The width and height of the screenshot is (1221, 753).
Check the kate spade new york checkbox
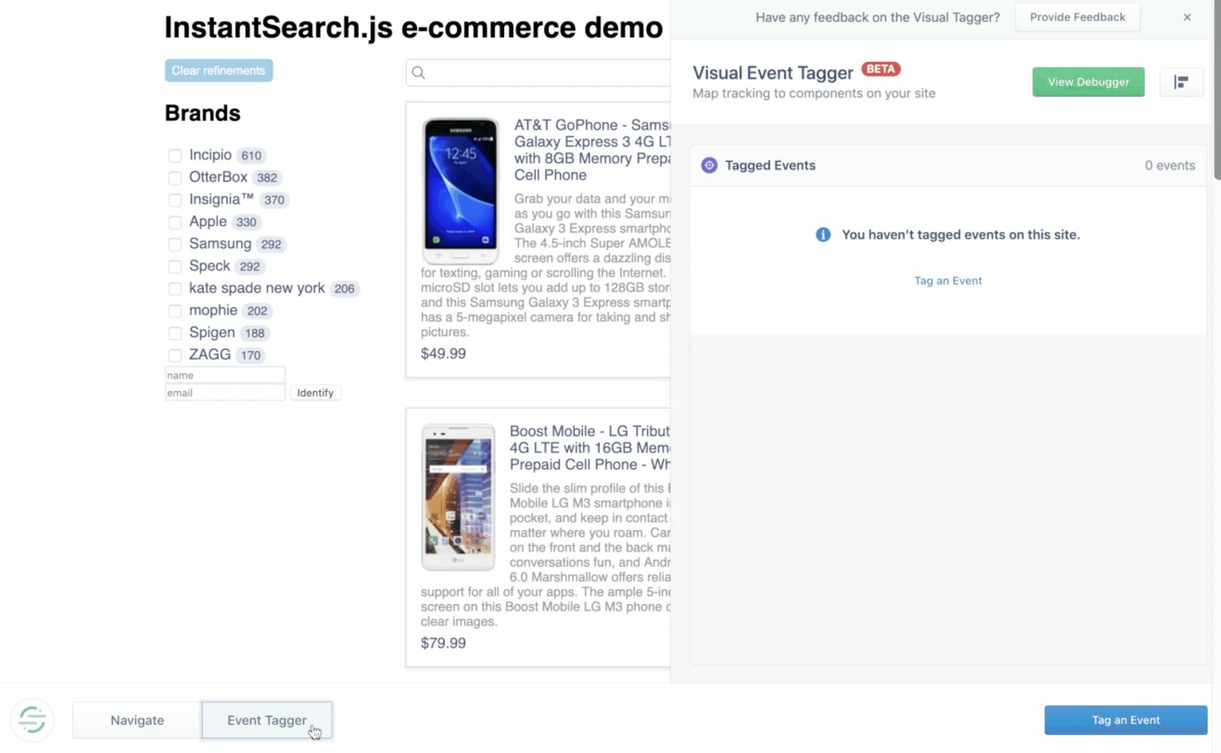pos(175,289)
